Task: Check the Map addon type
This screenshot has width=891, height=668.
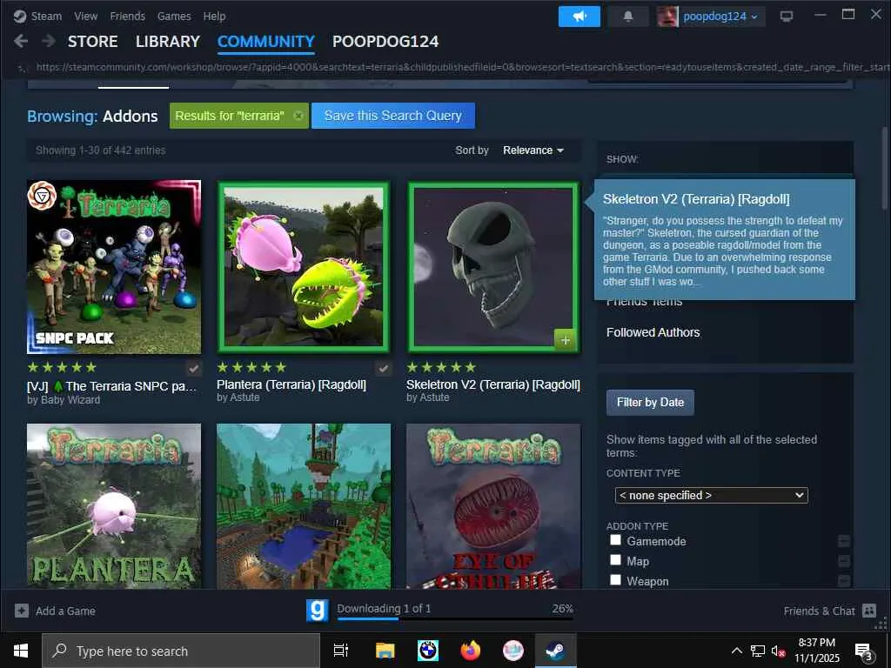Action: [615, 559]
